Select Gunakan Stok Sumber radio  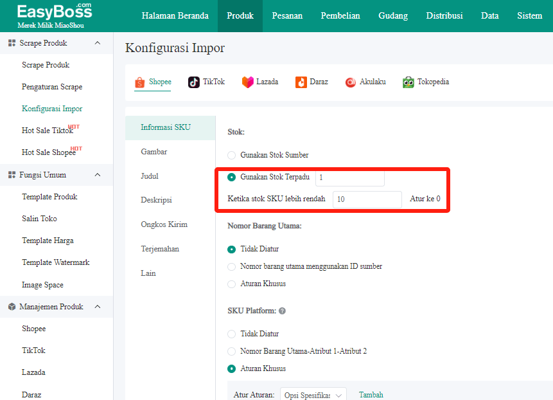click(x=231, y=155)
